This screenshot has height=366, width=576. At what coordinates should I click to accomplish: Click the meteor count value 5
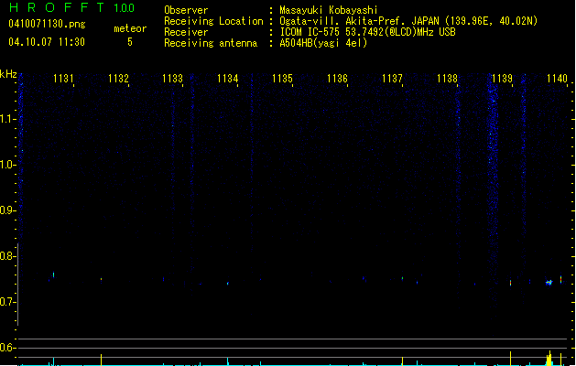point(130,42)
